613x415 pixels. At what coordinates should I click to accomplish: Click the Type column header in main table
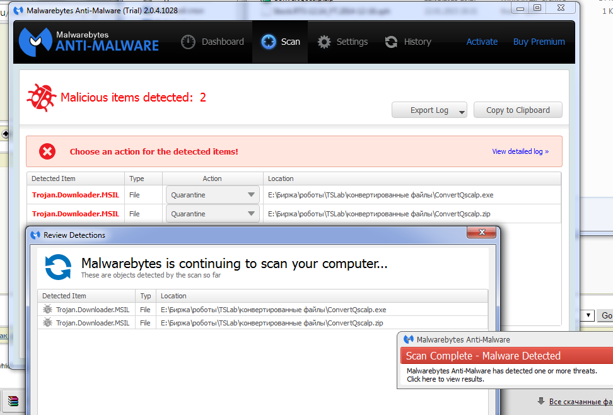click(143, 178)
